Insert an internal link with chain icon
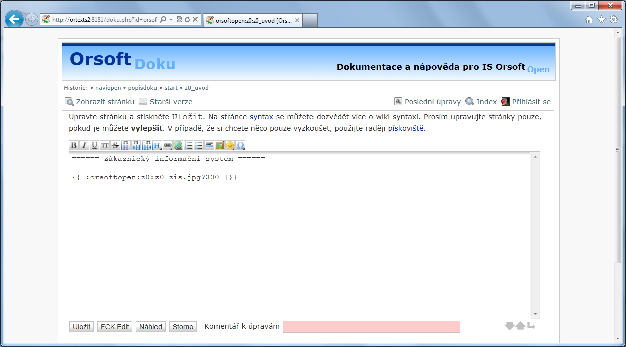 tap(168, 146)
